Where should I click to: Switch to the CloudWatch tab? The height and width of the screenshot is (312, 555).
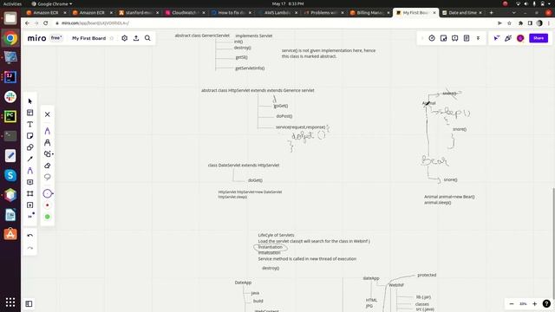(x=184, y=13)
